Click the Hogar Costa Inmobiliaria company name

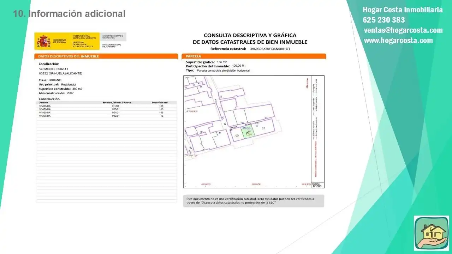point(403,10)
